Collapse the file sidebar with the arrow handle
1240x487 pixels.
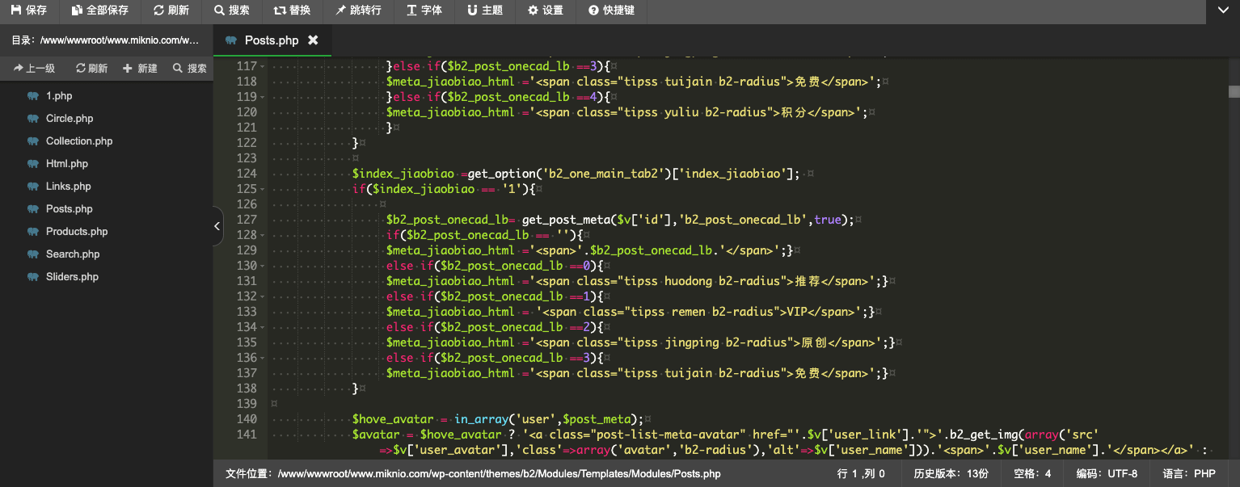[217, 227]
